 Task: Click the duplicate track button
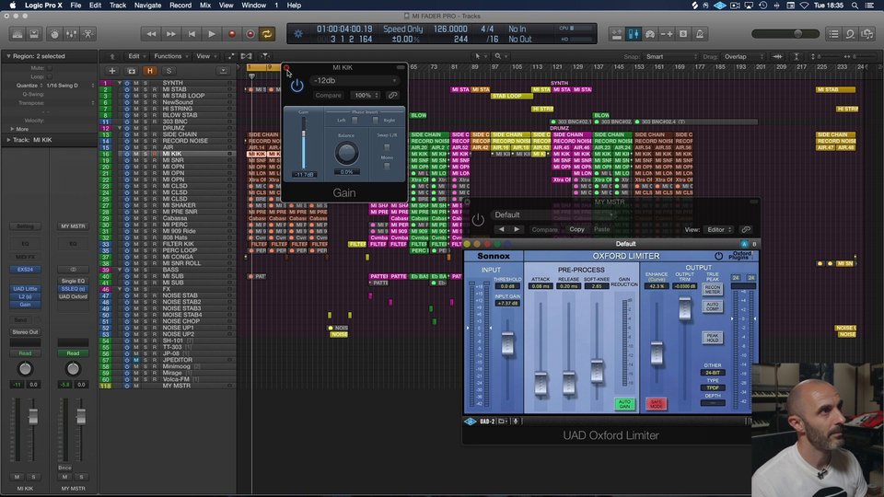click(132, 71)
